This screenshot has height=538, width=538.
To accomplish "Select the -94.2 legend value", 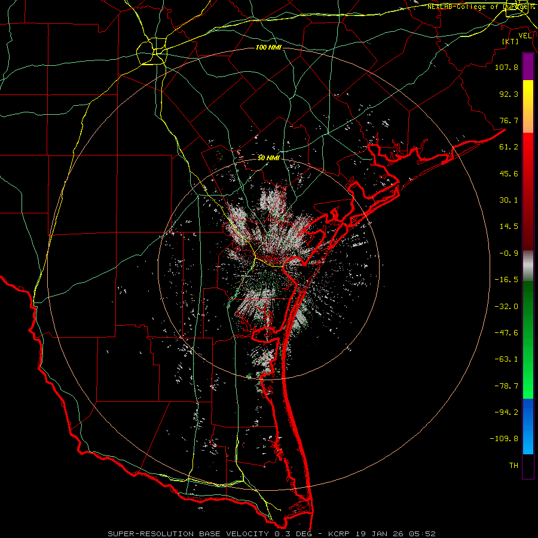I will coord(506,412).
